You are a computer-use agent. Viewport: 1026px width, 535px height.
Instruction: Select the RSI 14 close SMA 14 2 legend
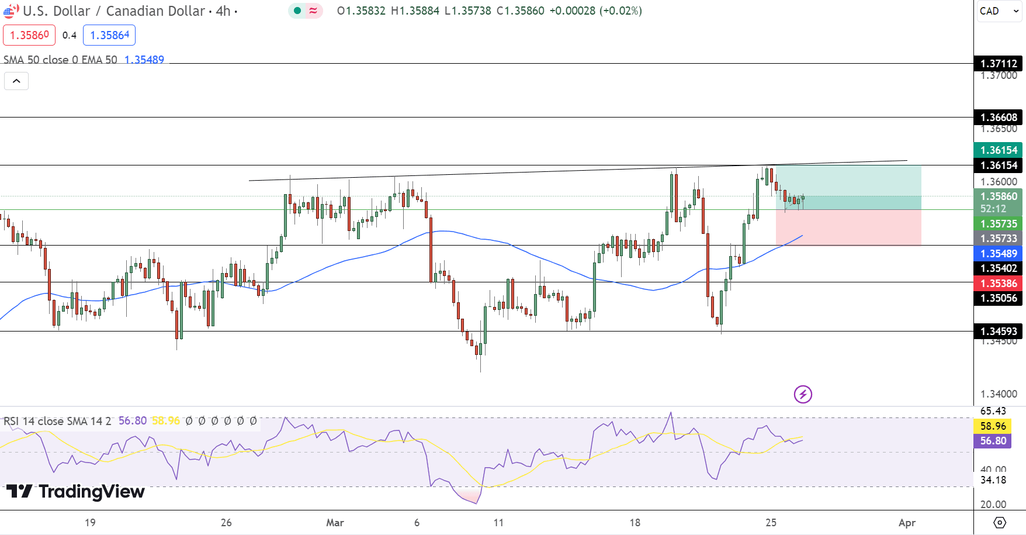(x=57, y=421)
